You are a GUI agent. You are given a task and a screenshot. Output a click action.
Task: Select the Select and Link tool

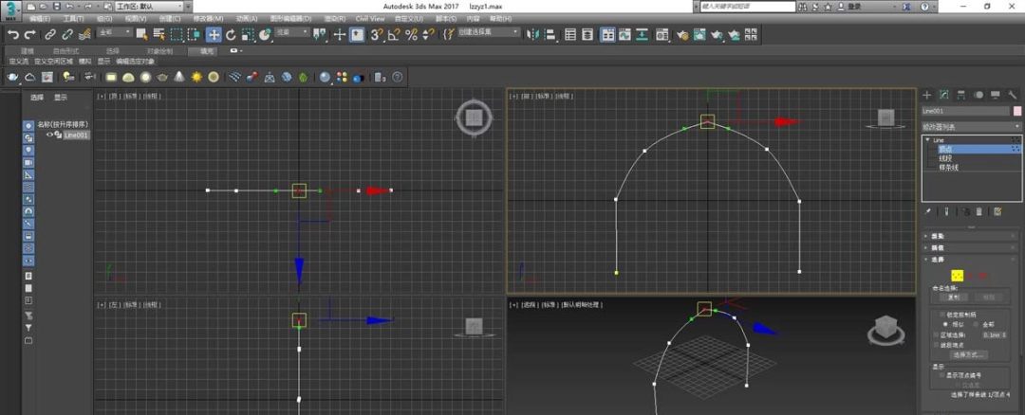click(50, 34)
